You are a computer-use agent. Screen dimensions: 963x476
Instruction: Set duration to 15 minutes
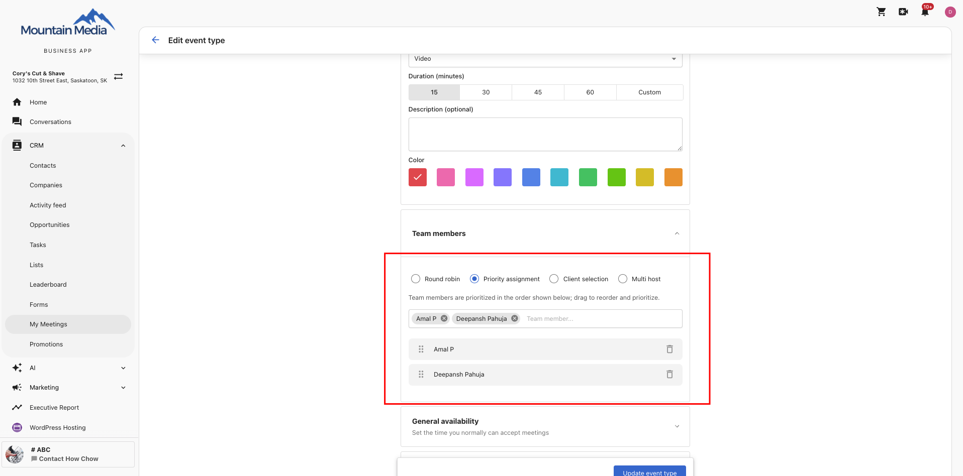point(434,92)
